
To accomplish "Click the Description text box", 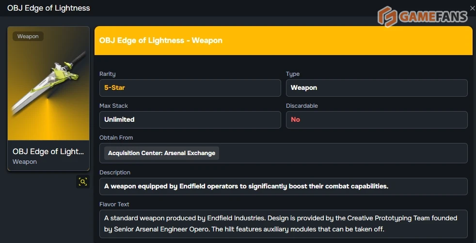I will (x=283, y=186).
